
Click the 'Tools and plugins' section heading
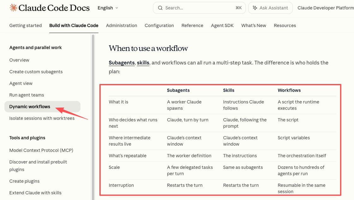pos(27,138)
